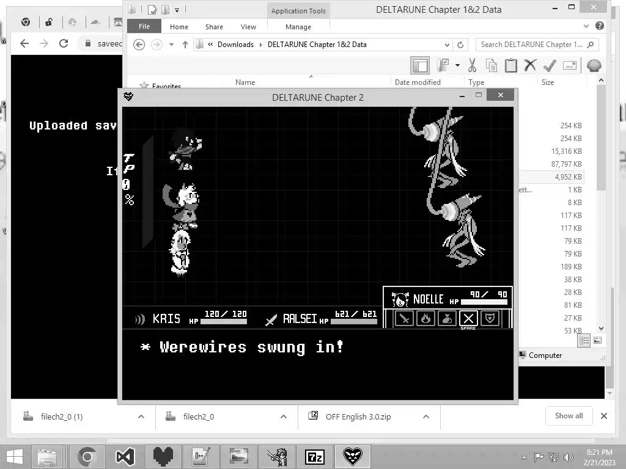
Task: Select the Application Tools contextual tab
Action: tap(298, 11)
